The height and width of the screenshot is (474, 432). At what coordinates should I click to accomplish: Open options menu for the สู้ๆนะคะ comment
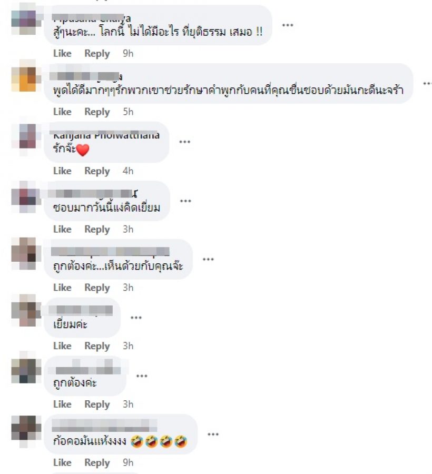288,25
